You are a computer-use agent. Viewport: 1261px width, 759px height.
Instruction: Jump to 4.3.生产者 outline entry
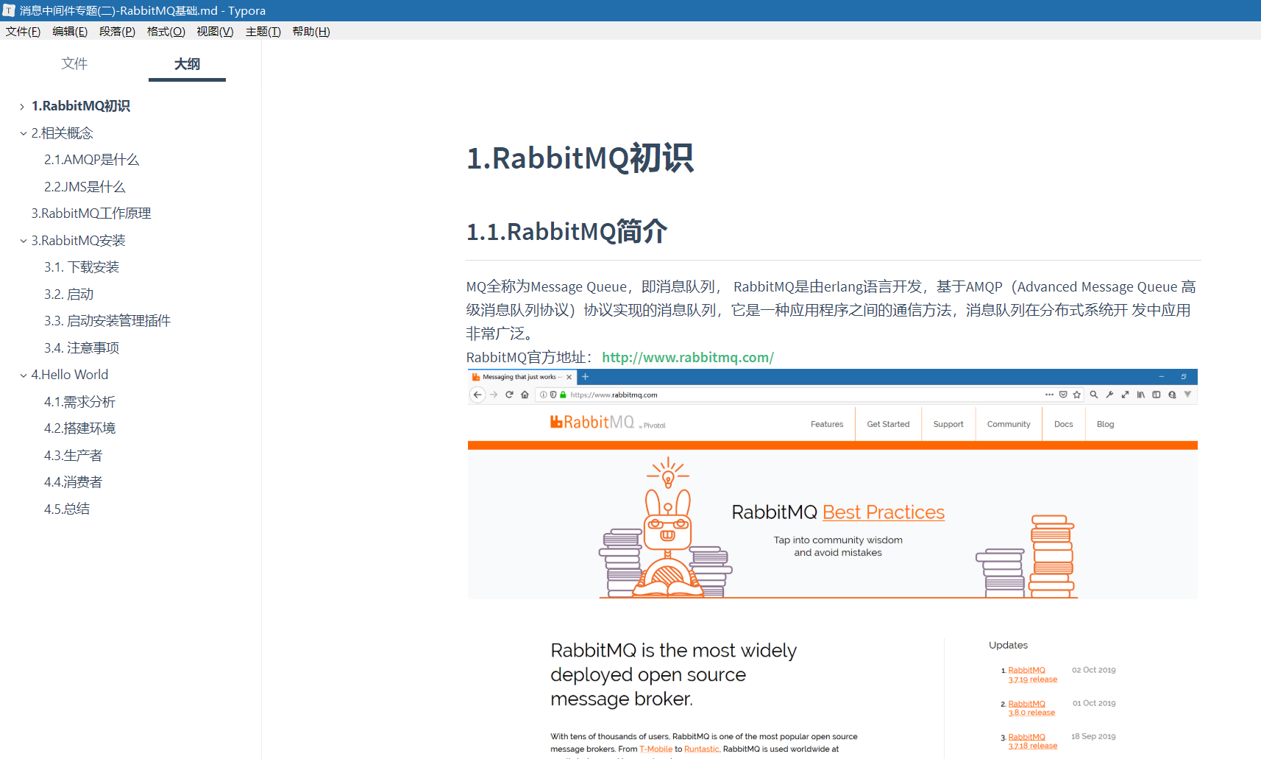click(x=73, y=456)
